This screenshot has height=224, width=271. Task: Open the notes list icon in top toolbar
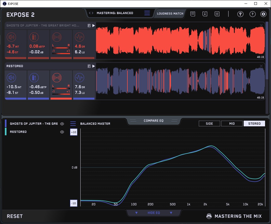tap(193, 14)
